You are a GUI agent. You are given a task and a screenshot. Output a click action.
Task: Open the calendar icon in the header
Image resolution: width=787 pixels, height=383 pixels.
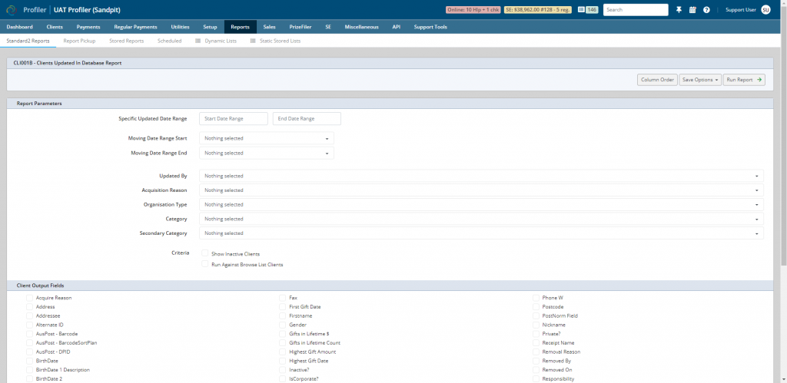692,9
